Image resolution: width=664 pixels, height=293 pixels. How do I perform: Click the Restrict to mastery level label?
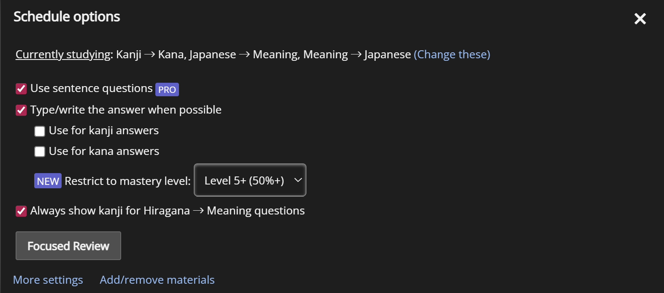[x=127, y=181]
